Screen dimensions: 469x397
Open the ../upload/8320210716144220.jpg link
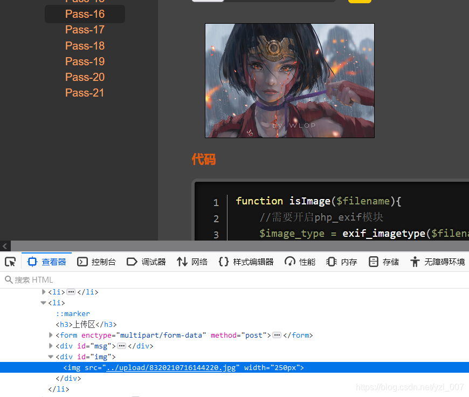[171, 367]
